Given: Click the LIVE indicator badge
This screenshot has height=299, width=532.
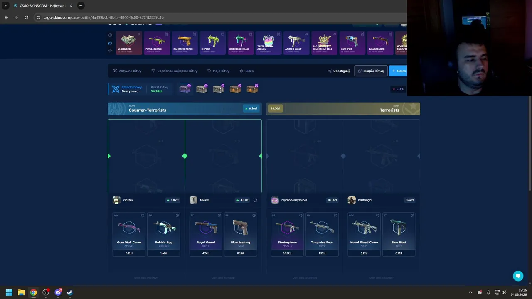Looking at the screenshot, I should point(398,89).
